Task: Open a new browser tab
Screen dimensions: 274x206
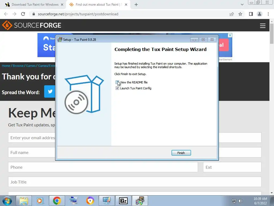Action: [136, 5]
